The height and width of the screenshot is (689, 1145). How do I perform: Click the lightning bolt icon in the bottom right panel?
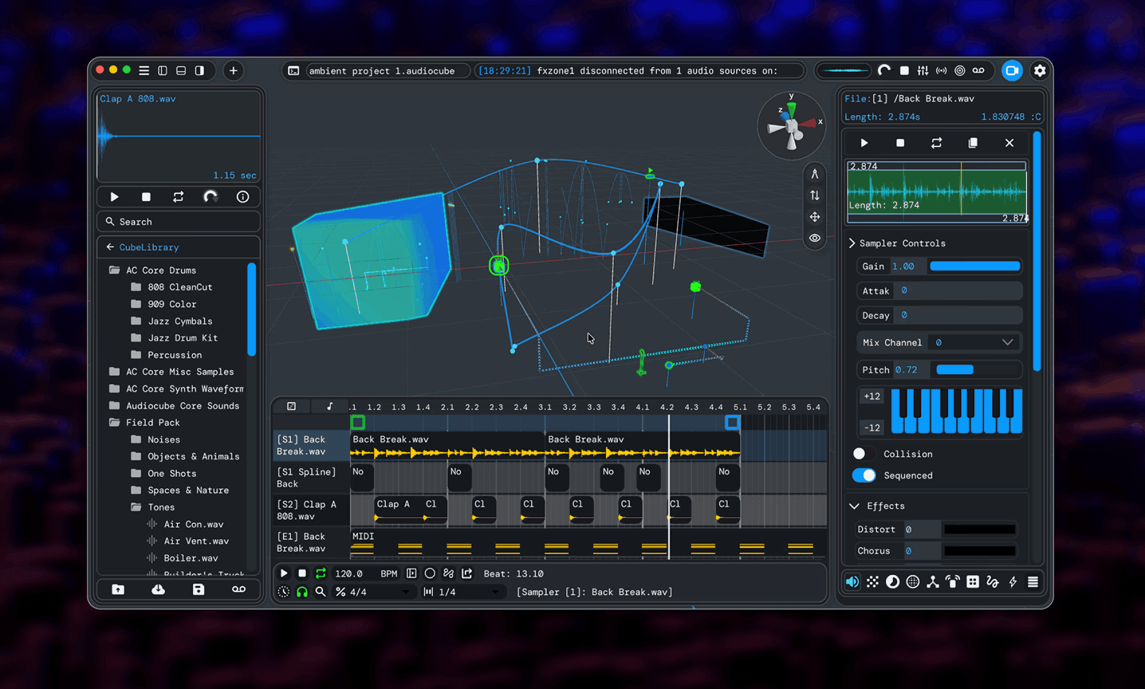(x=1013, y=582)
